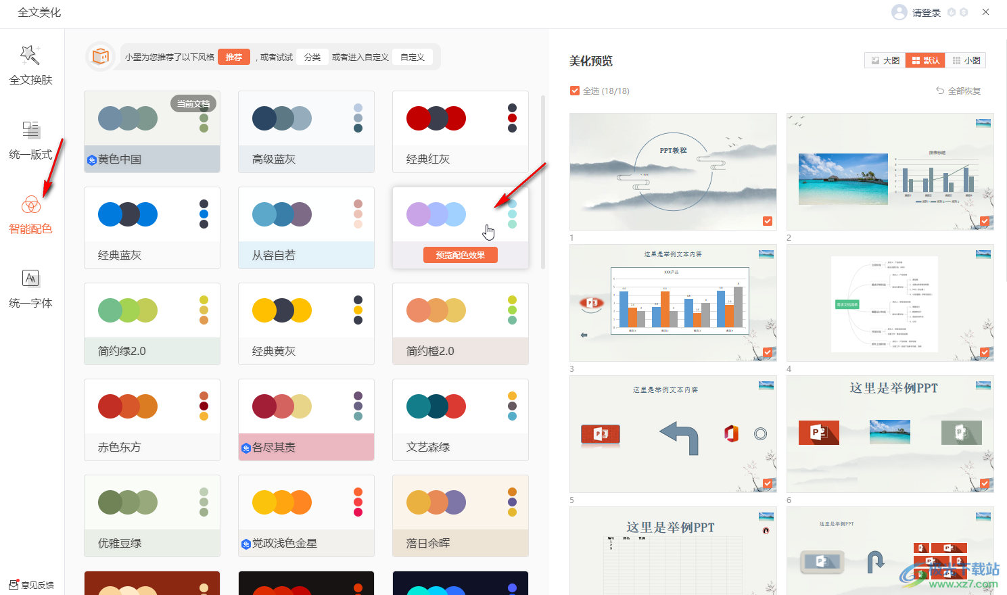
Task: Switch to the 分类 tab
Action: click(x=312, y=57)
